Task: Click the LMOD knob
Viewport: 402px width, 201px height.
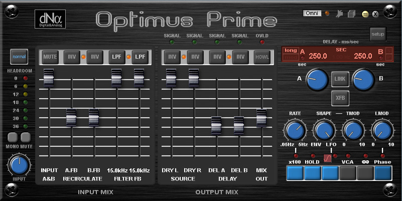Action: pos(382,131)
